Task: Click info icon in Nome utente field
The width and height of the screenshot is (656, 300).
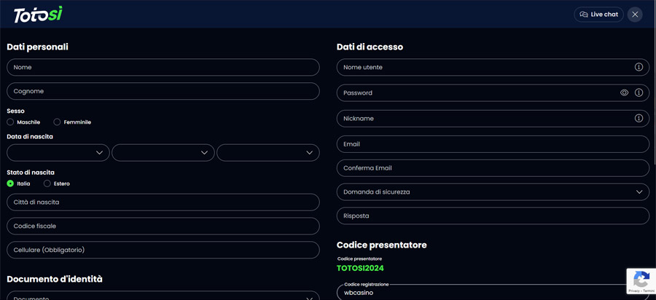Action: (639, 67)
